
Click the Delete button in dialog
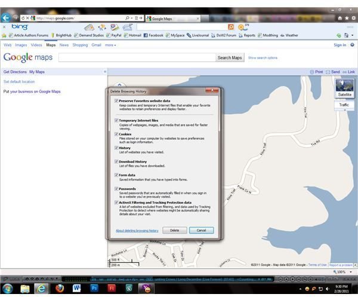[x=175, y=230]
